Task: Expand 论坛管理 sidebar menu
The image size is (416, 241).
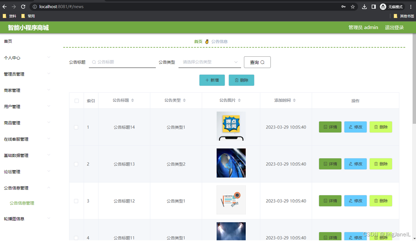Action: [27, 172]
